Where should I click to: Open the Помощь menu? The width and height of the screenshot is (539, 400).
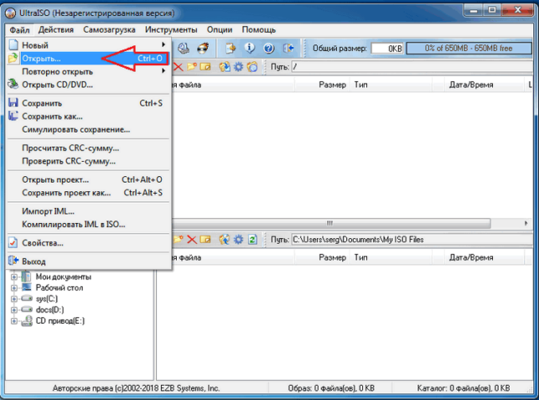coord(258,30)
